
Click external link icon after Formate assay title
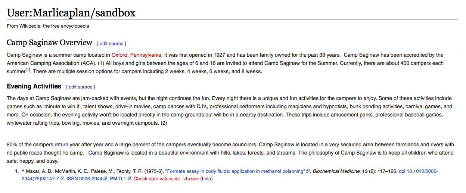coord(308,171)
